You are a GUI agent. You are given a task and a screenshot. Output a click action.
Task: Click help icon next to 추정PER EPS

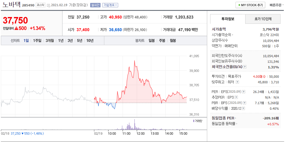pos(236,97)
